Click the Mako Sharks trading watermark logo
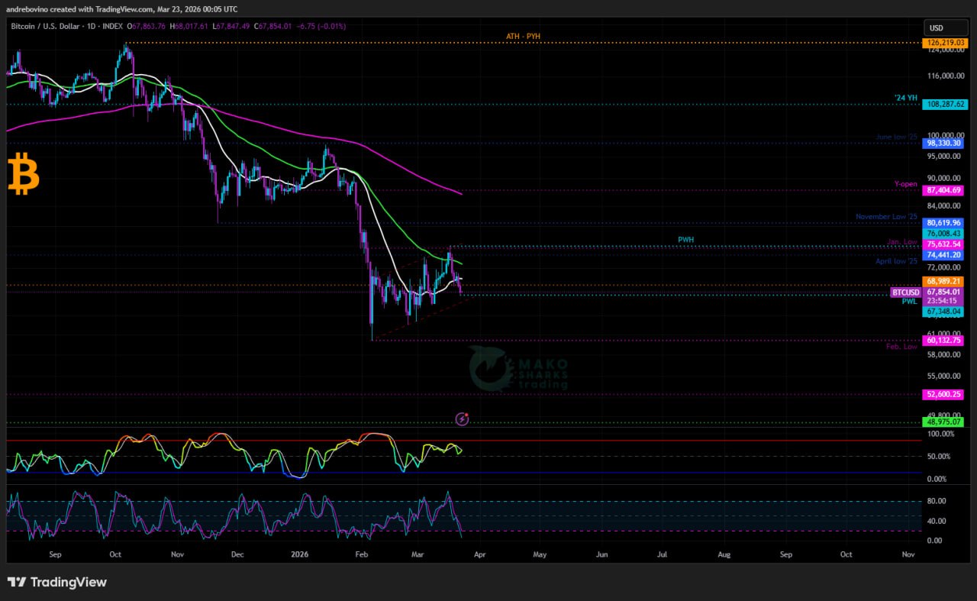The height and width of the screenshot is (601, 977). click(x=518, y=370)
